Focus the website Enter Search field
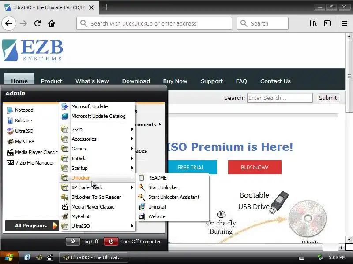 point(280,98)
